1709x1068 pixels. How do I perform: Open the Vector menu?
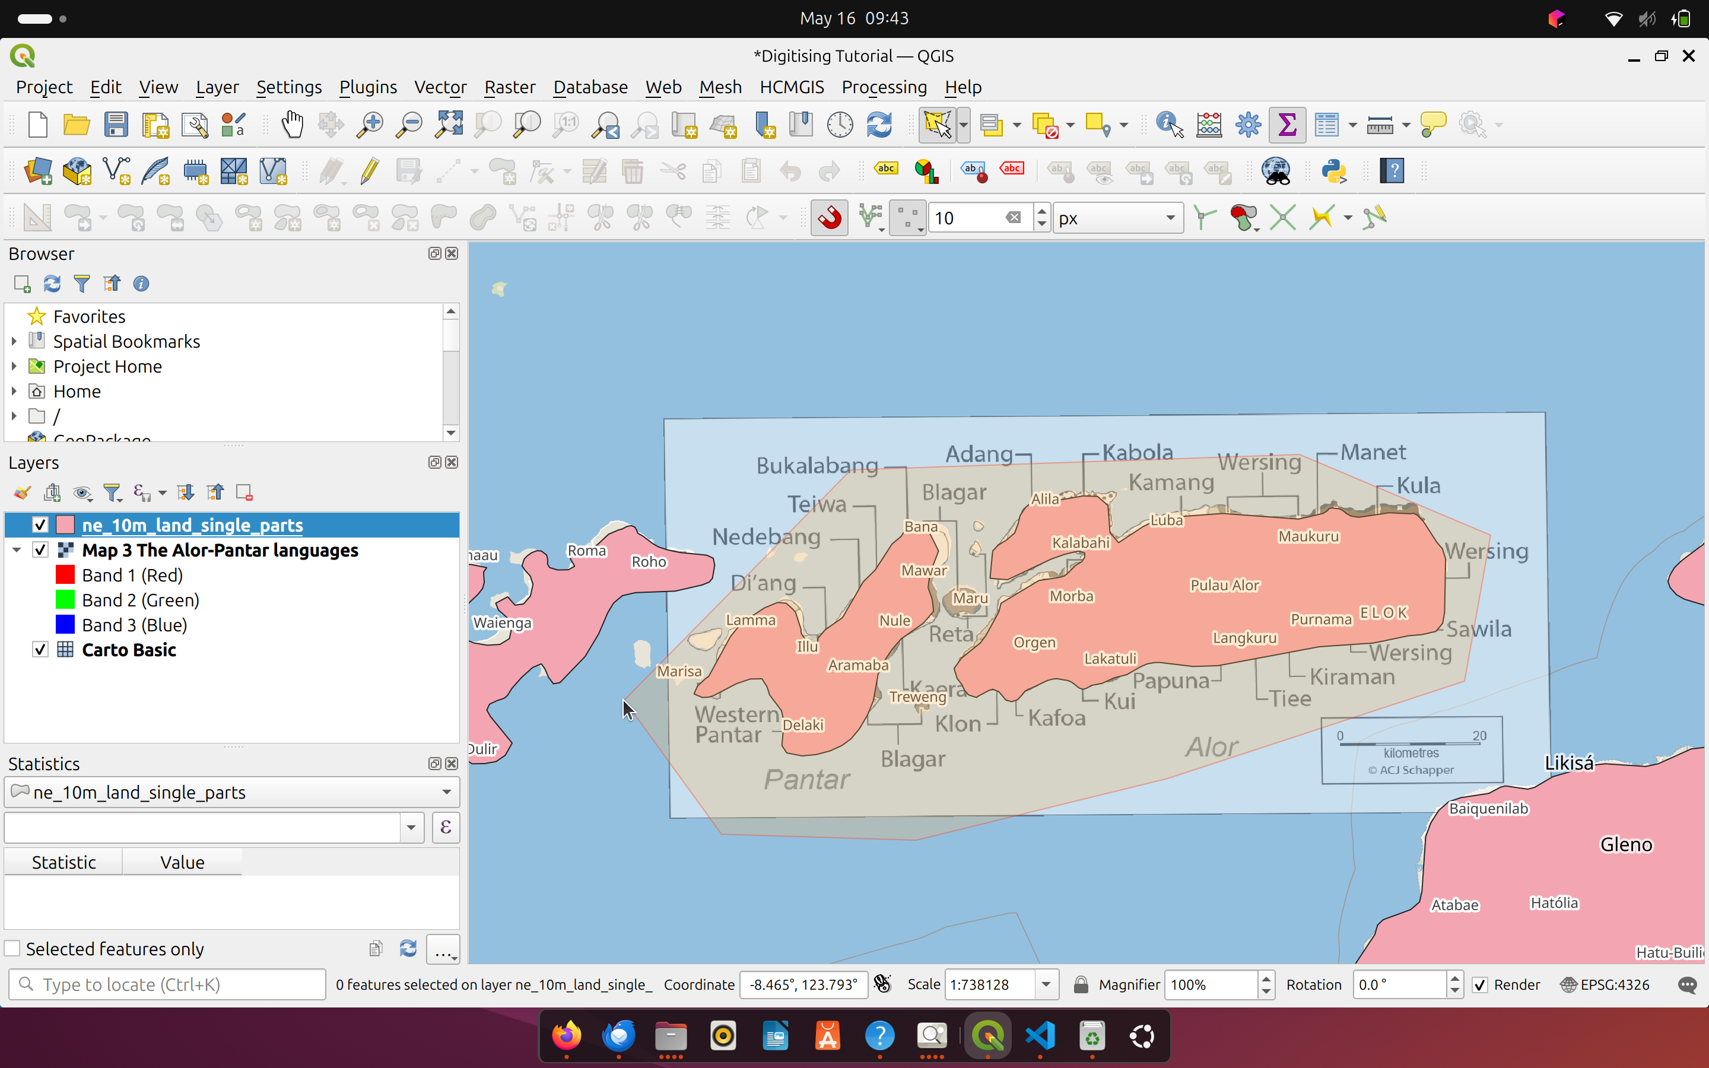[440, 87]
